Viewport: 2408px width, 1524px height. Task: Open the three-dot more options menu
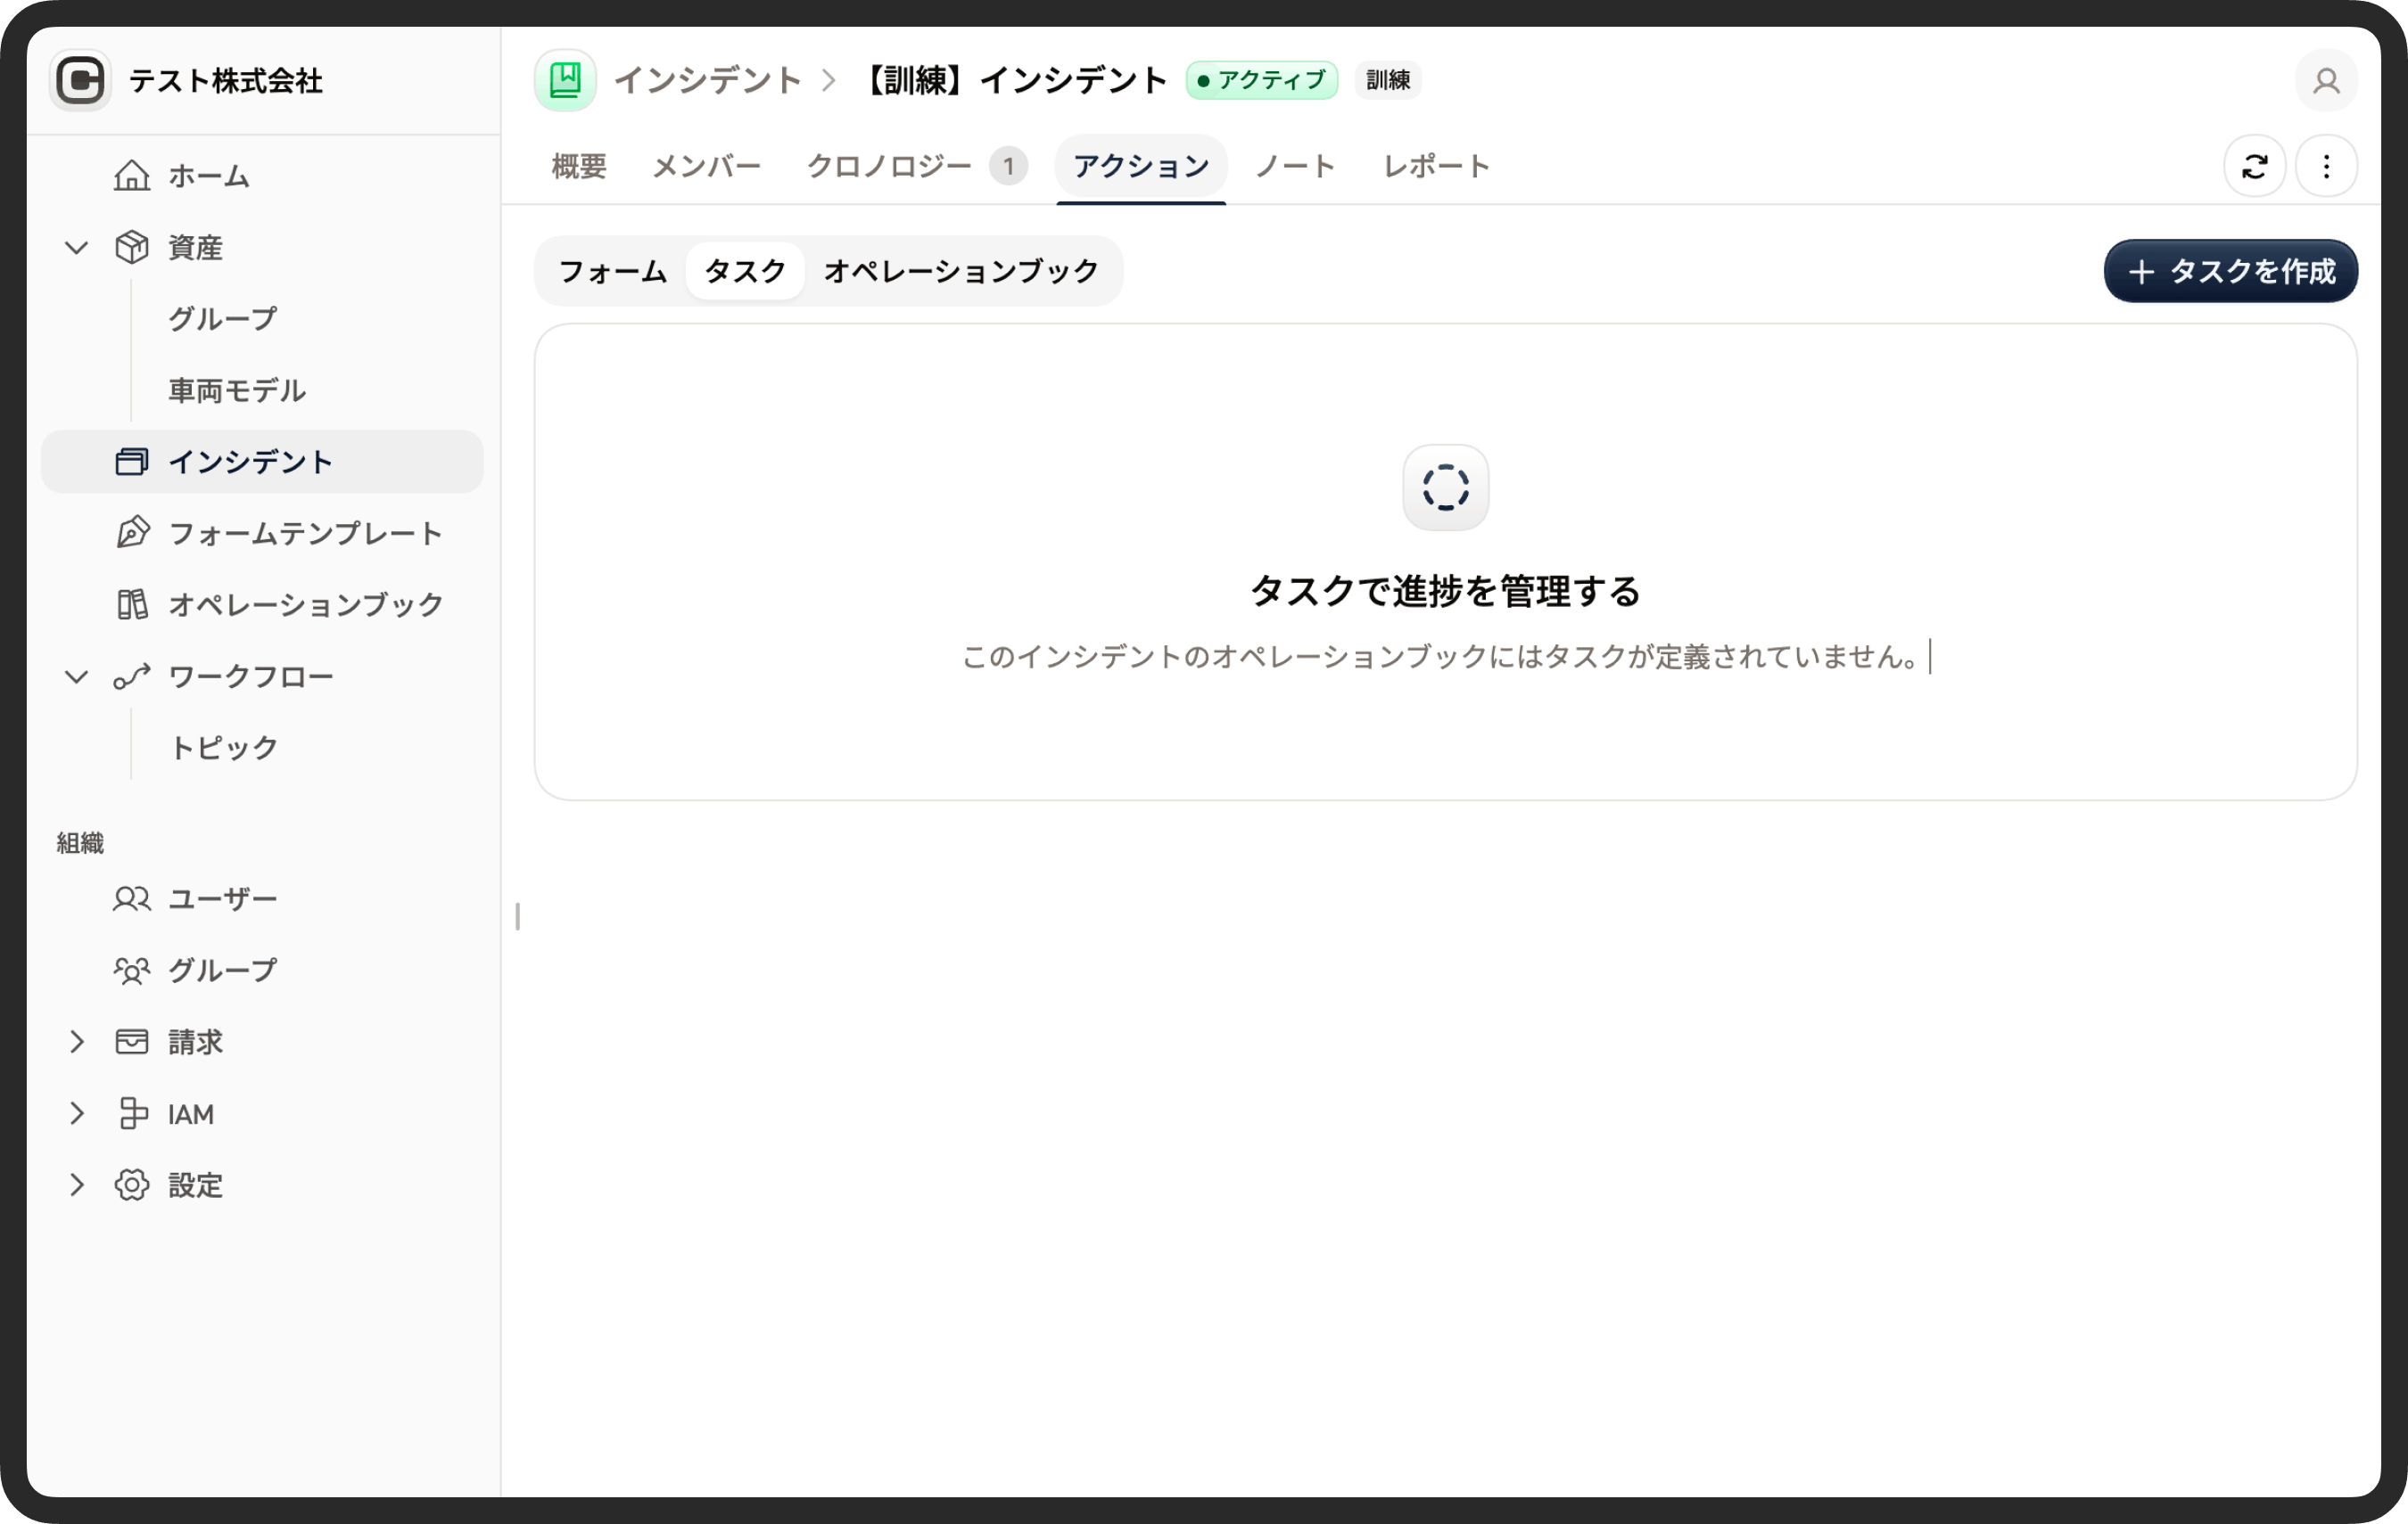pyautogui.click(x=2326, y=166)
